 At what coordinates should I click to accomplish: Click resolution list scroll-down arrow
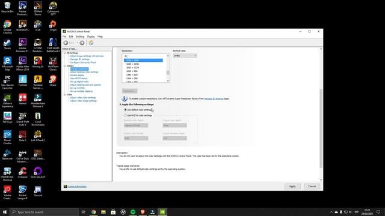168,81
